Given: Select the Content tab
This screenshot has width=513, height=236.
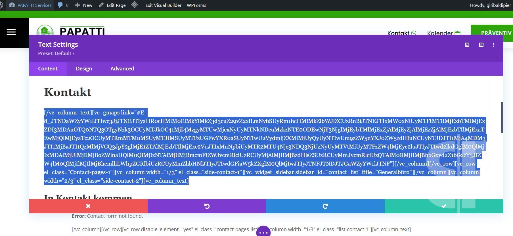Looking at the screenshot, I should click(x=48, y=69).
